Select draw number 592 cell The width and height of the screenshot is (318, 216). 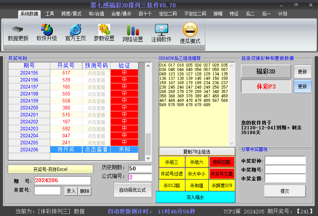pos(66,129)
